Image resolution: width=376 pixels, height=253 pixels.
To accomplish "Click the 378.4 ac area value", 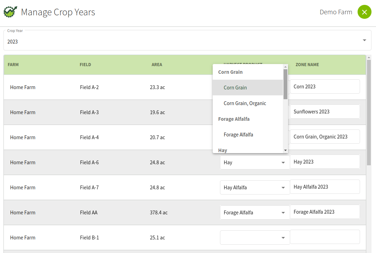I will click(x=159, y=212).
